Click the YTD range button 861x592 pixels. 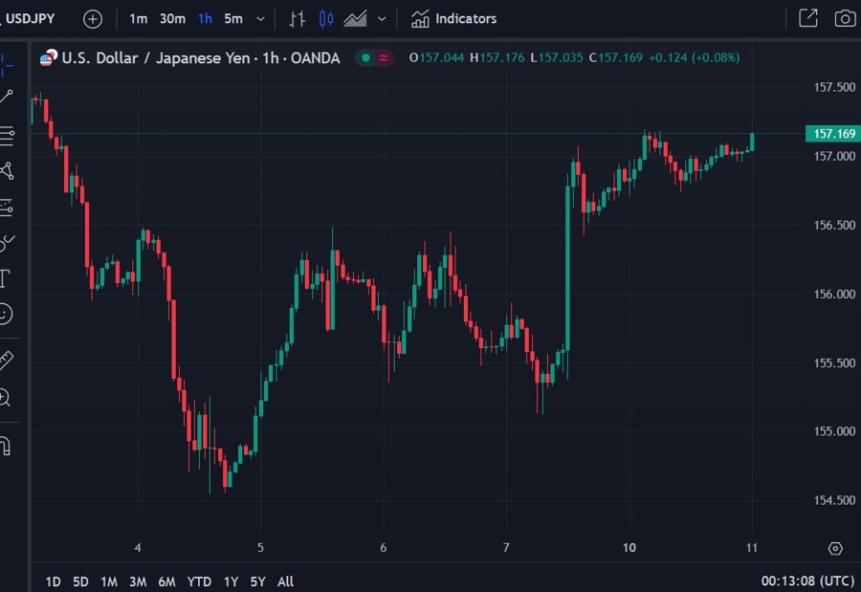click(199, 581)
